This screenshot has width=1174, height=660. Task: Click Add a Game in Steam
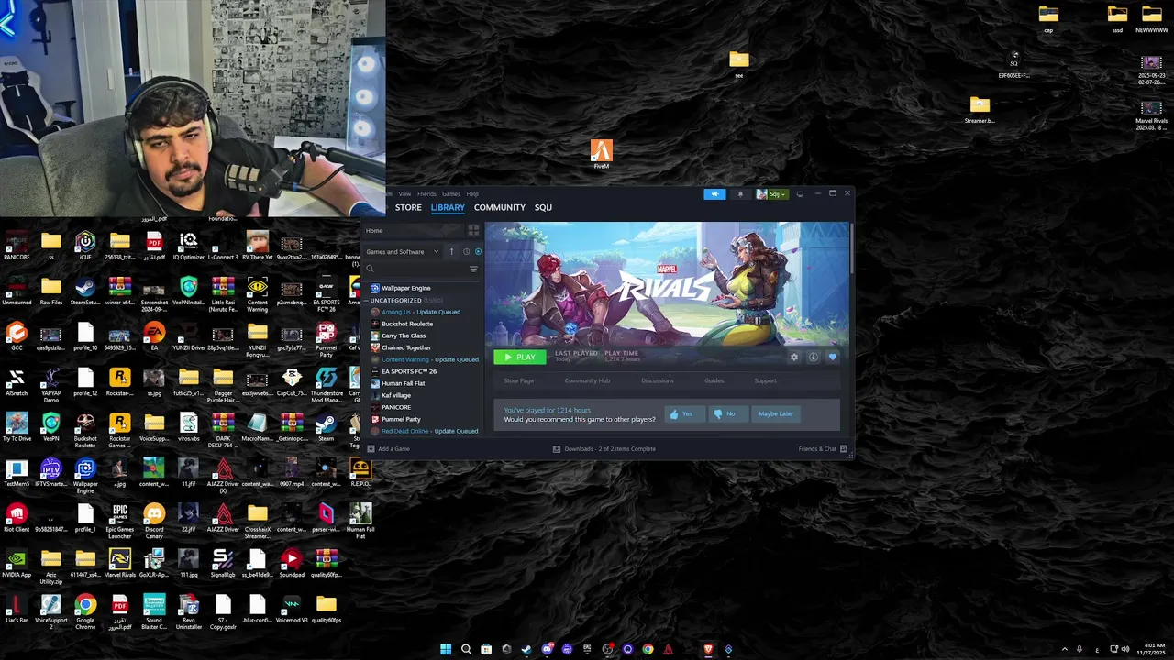(x=388, y=449)
